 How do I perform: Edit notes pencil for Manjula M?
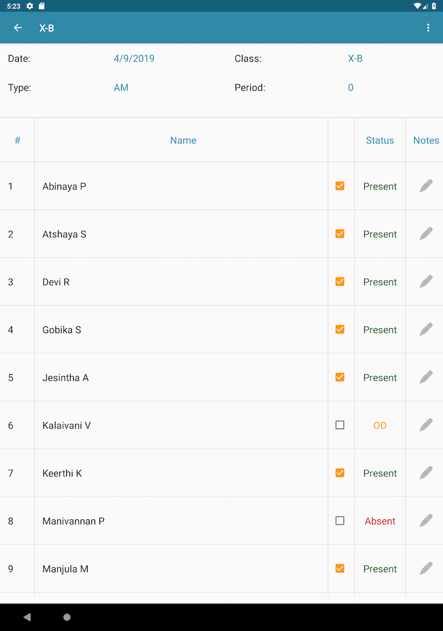point(426,569)
